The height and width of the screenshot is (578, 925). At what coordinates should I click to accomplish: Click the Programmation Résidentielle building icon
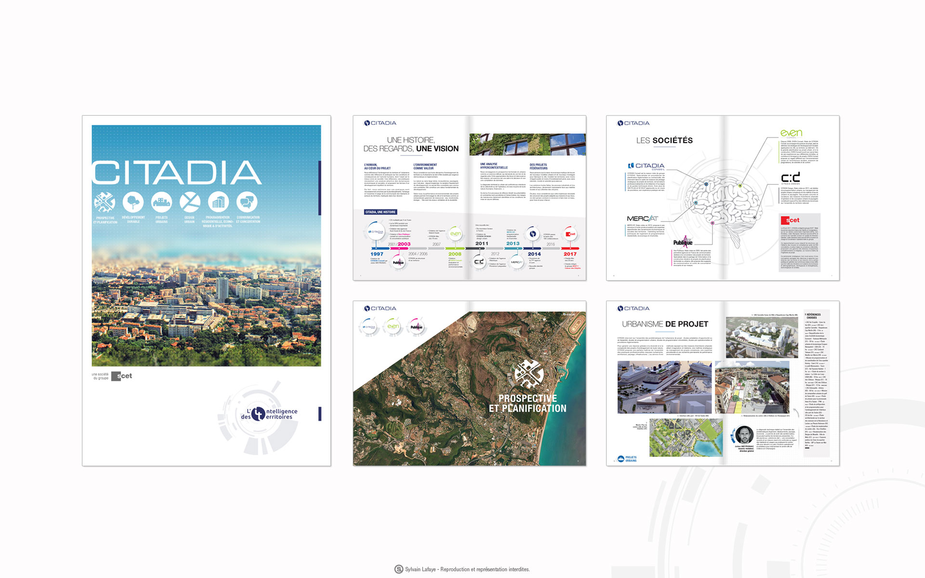[x=218, y=202]
